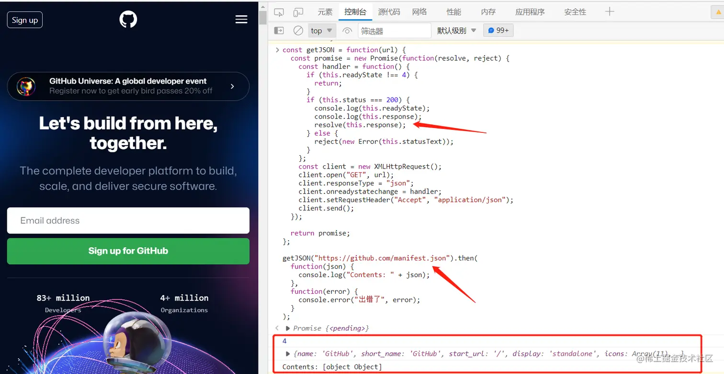Open the GitHub Universe event banner

click(x=128, y=86)
